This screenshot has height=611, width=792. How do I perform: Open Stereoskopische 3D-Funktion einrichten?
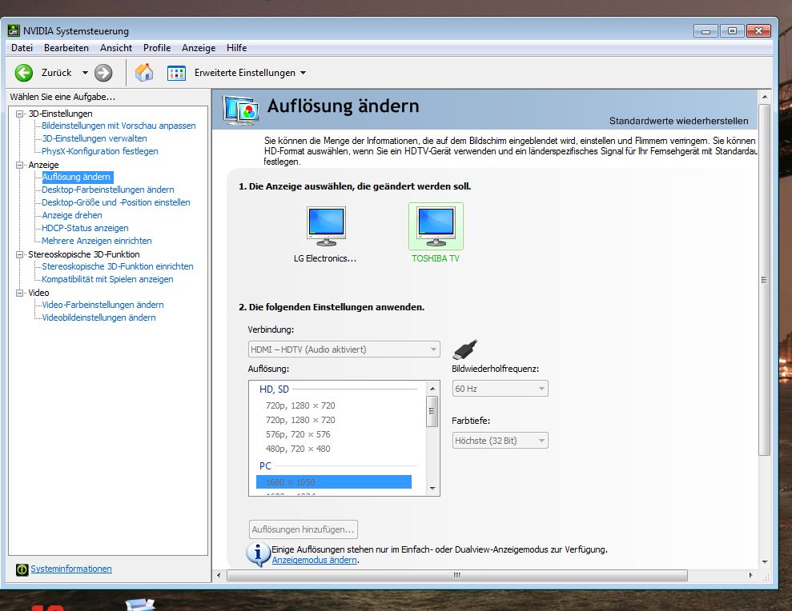click(117, 266)
